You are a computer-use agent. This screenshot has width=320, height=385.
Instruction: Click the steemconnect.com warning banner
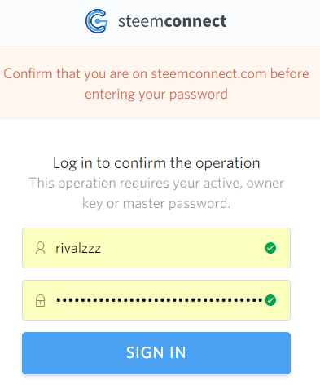click(x=160, y=83)
